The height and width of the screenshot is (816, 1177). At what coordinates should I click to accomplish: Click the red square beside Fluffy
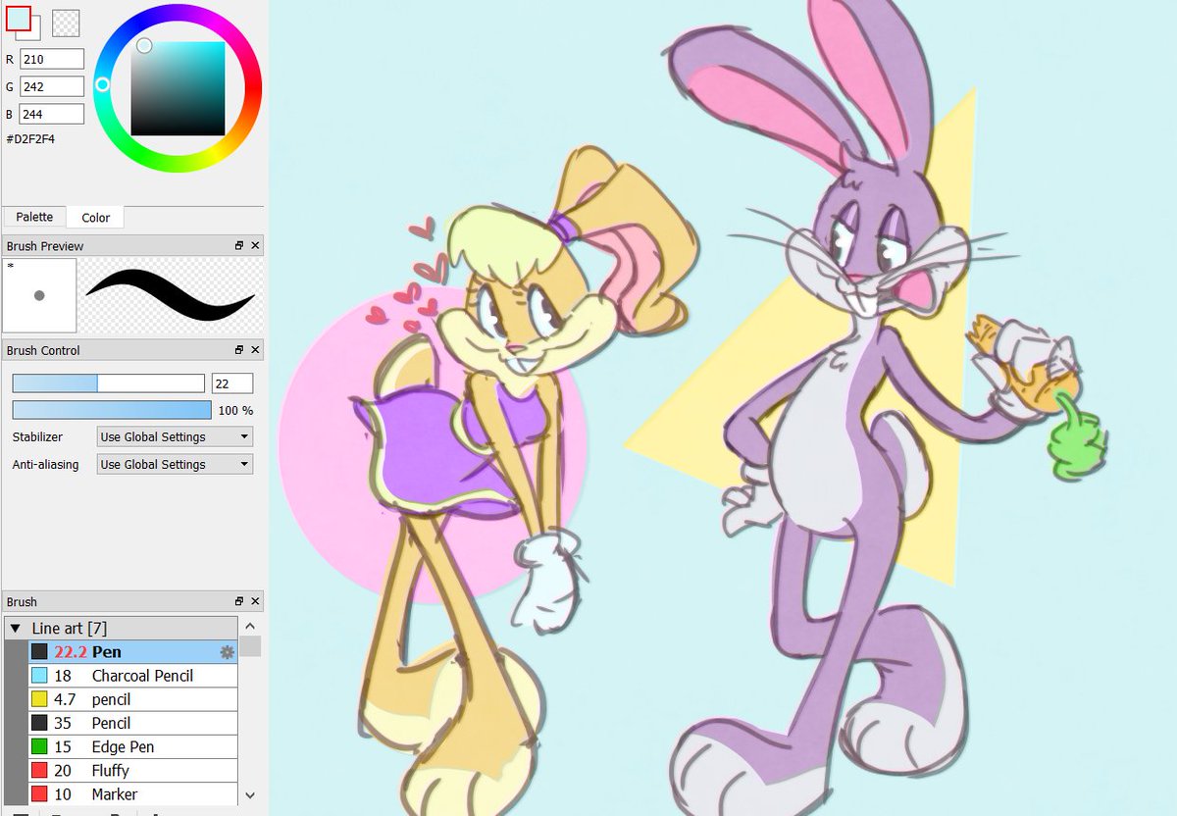click(x=39, y=770)
